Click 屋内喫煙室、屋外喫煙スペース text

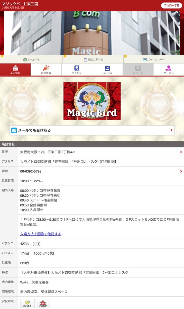point(44,292)
